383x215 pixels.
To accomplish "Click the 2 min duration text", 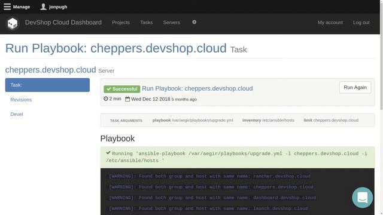I will pos(115,99).
